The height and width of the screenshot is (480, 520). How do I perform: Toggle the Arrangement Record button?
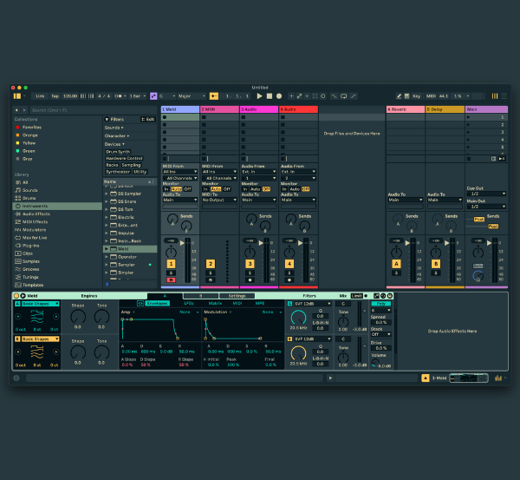coord(279,96)
